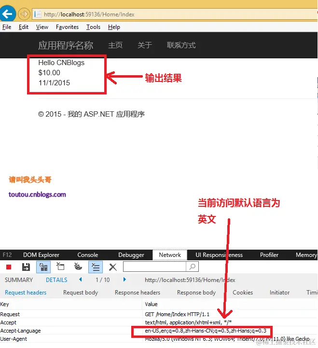Open the Favorites menu
This screenshot has width=318, height=348.
click(67, 27)
